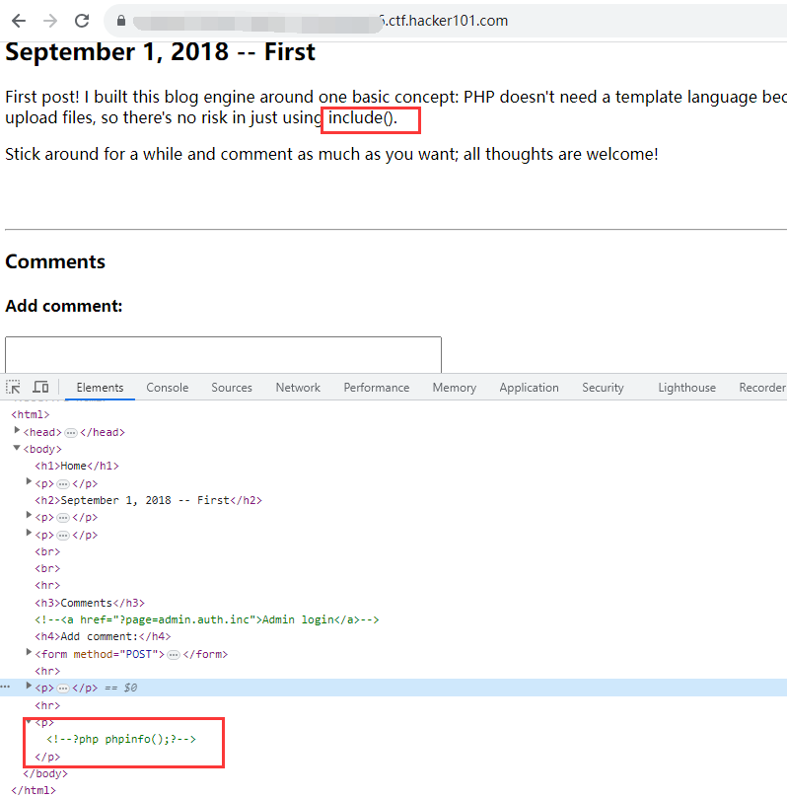Open the Console tab
This screenshot has height=798, width=787.
[168, 388]
